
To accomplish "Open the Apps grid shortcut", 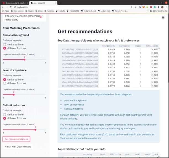I will click(x=6, y=11).
